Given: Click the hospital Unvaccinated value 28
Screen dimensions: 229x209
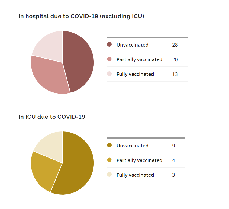Looking at the screenshot, I should coord(175,45).
